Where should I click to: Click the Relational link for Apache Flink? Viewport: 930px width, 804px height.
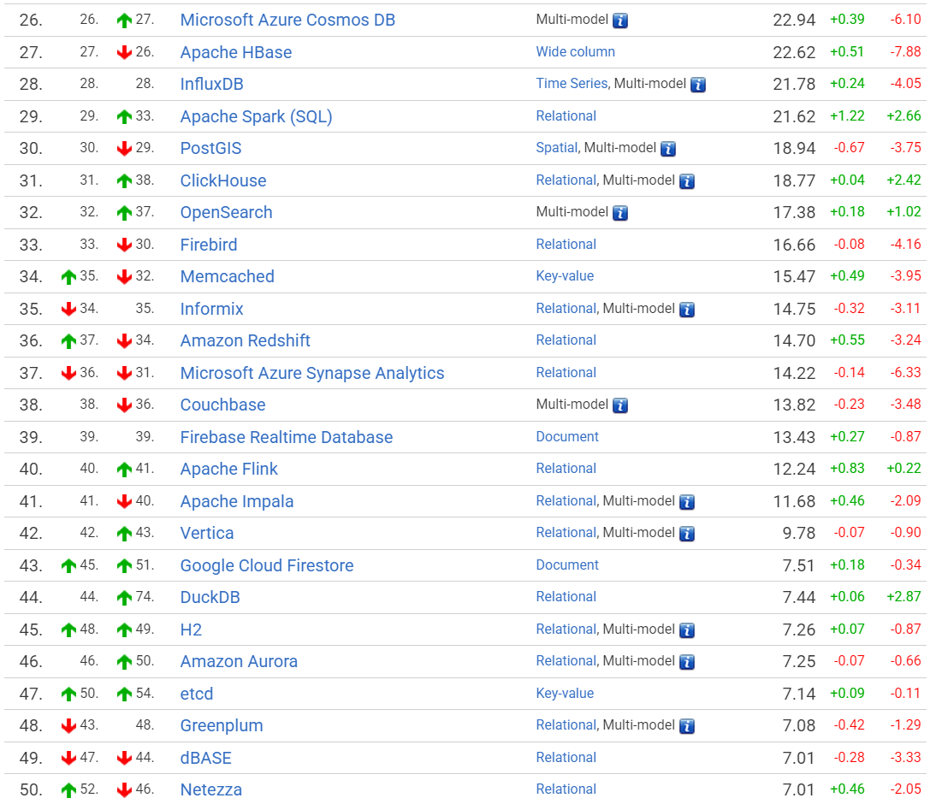click(x=566, y=469)
